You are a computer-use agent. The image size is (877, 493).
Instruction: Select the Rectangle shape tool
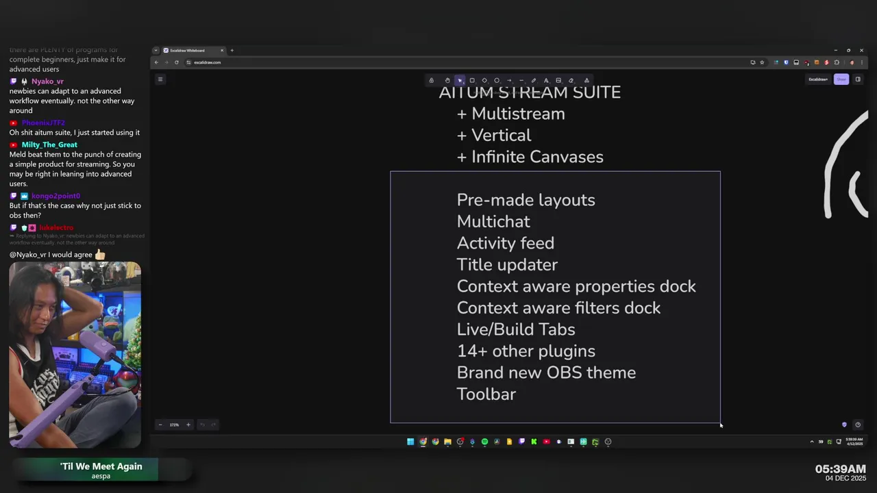[x=472, y=80]
